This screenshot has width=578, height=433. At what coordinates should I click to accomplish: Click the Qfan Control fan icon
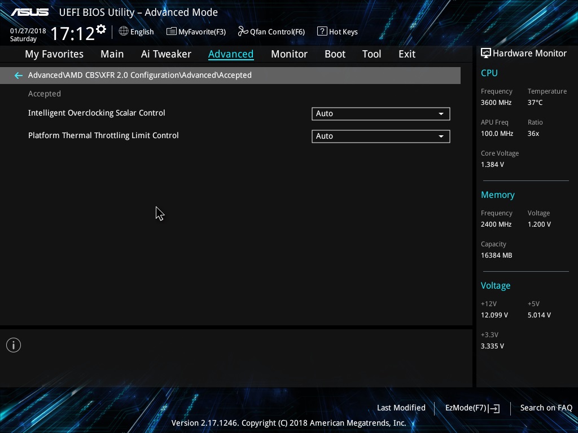click(243, 32)
